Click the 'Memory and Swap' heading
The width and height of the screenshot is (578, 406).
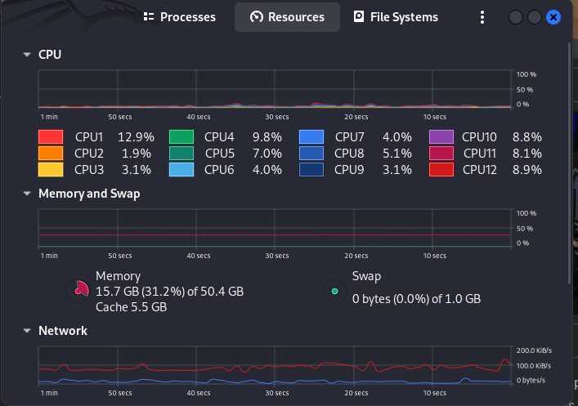pyautogui.click(x=89, y=194)
